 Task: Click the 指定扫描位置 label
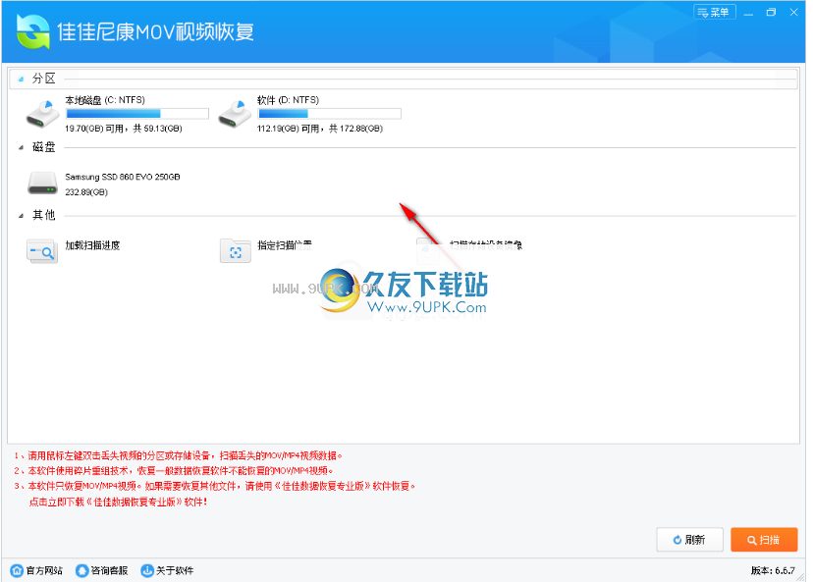point(285,245)
